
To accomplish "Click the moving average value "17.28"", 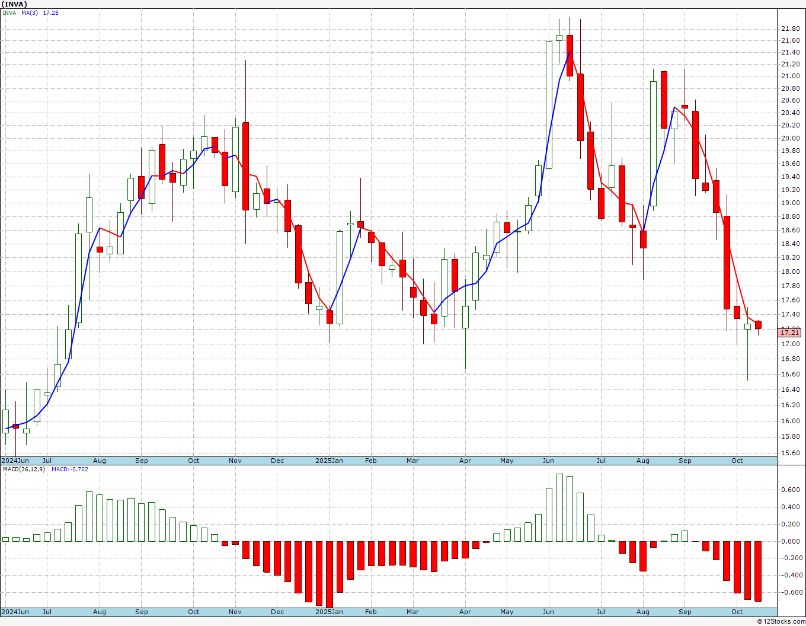I will [x=51, y=13].
